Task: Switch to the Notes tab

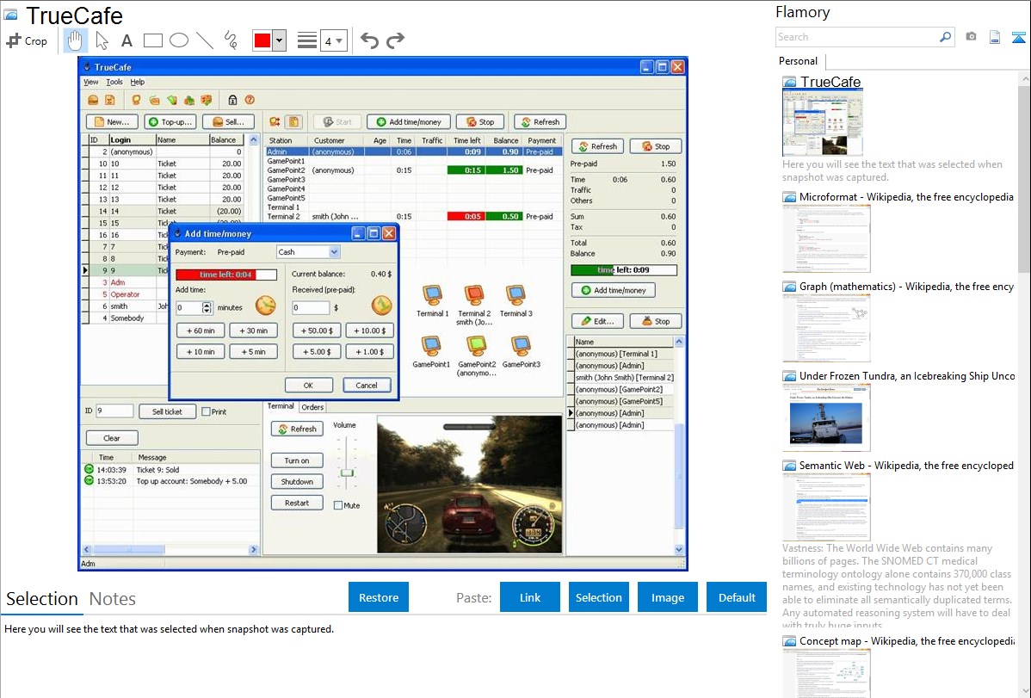Action: 113,599
